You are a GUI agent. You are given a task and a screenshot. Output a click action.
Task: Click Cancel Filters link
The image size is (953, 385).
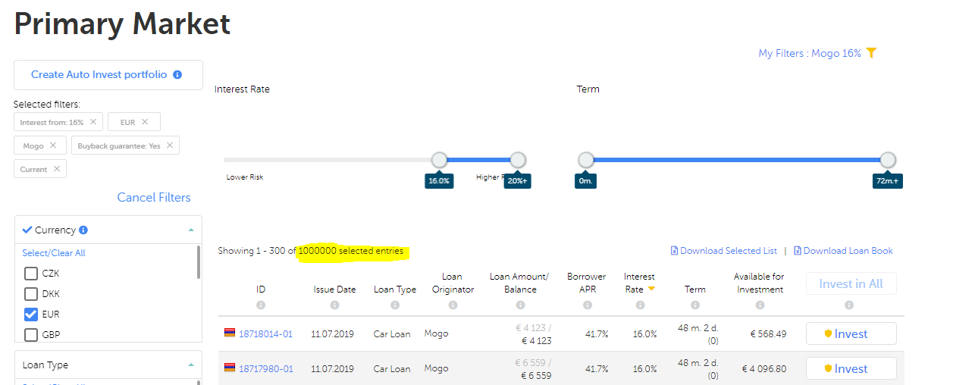[x=154, y=198]
